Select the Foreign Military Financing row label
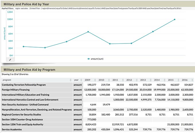Screen dimensions: 195x133 [20, 90]
